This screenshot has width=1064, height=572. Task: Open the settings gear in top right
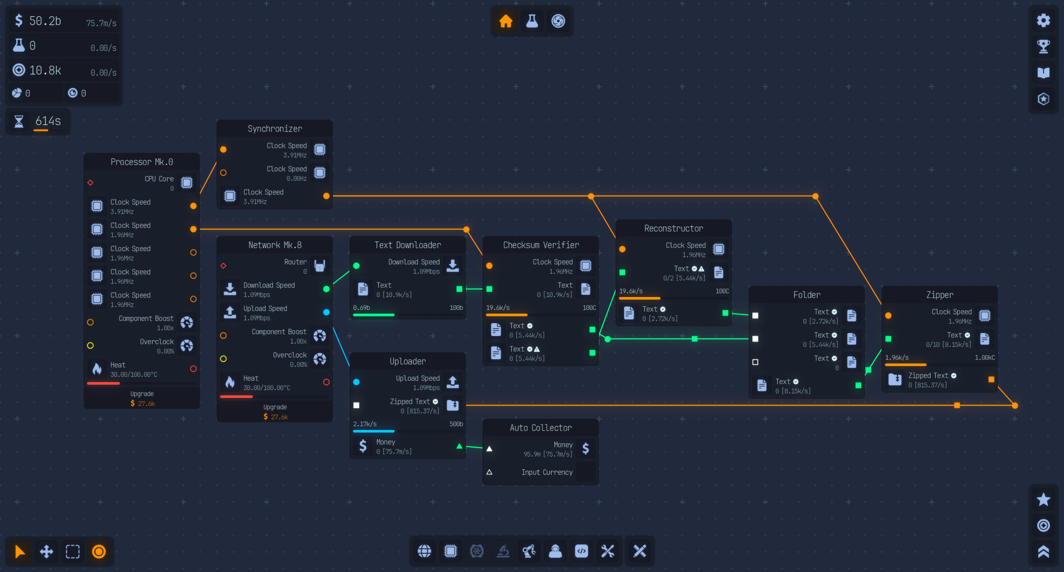[1044, 20]
